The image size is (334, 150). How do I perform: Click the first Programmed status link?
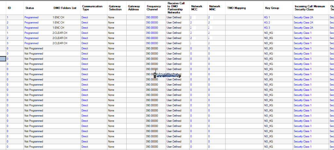coord(31,17)
